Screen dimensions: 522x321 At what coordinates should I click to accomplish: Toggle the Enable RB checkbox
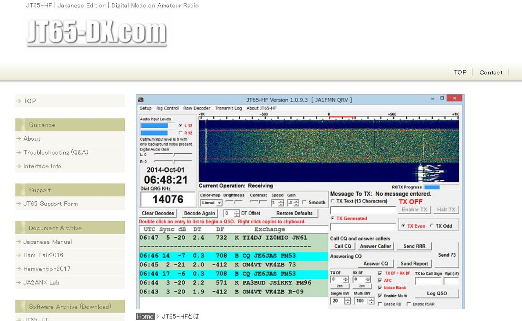click(x=380, y=304)
